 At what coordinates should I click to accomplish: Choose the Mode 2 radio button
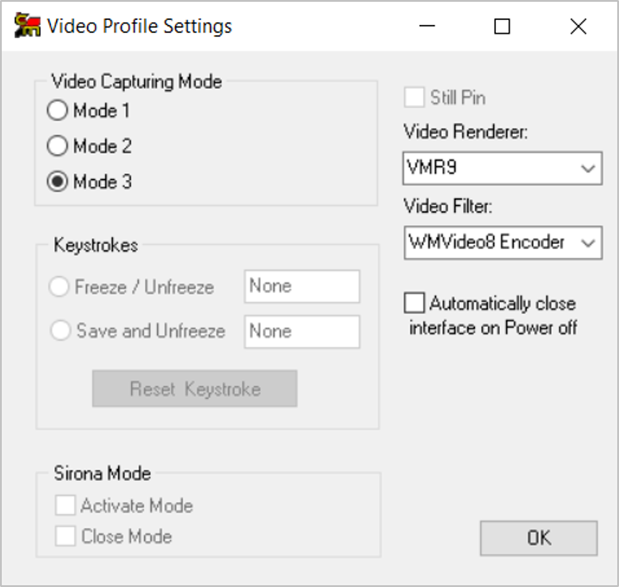[58, 147]
